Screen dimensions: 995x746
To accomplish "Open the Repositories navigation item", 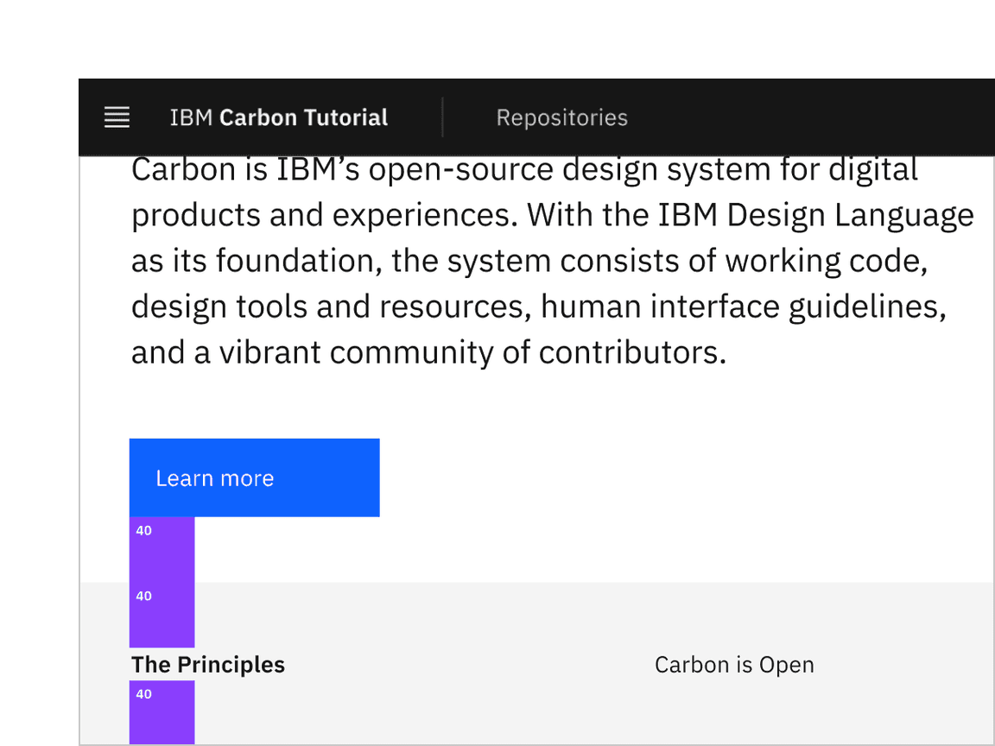I will [561, 117].
